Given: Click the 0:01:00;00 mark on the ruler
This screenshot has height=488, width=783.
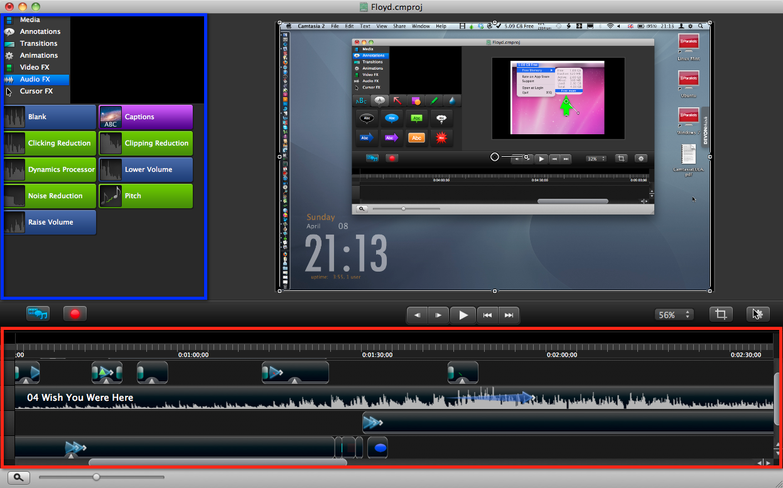Looking at the screenshot, I should tap(193, 354).
